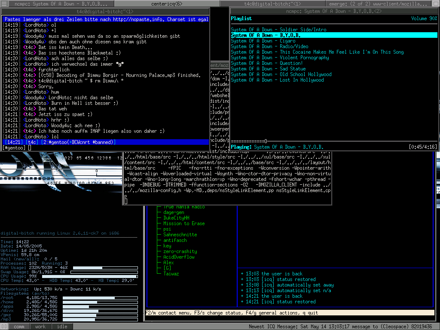Click the centericq F2/m contact menu hint bar
This screenshot has height=330, width=440.
pyautogui.click(x=290, y=313)
